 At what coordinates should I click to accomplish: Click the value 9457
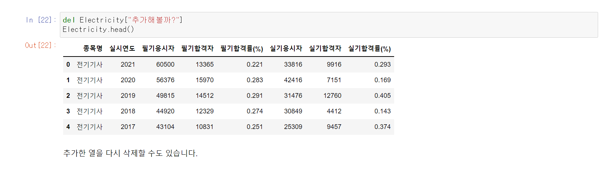point(334,127)
